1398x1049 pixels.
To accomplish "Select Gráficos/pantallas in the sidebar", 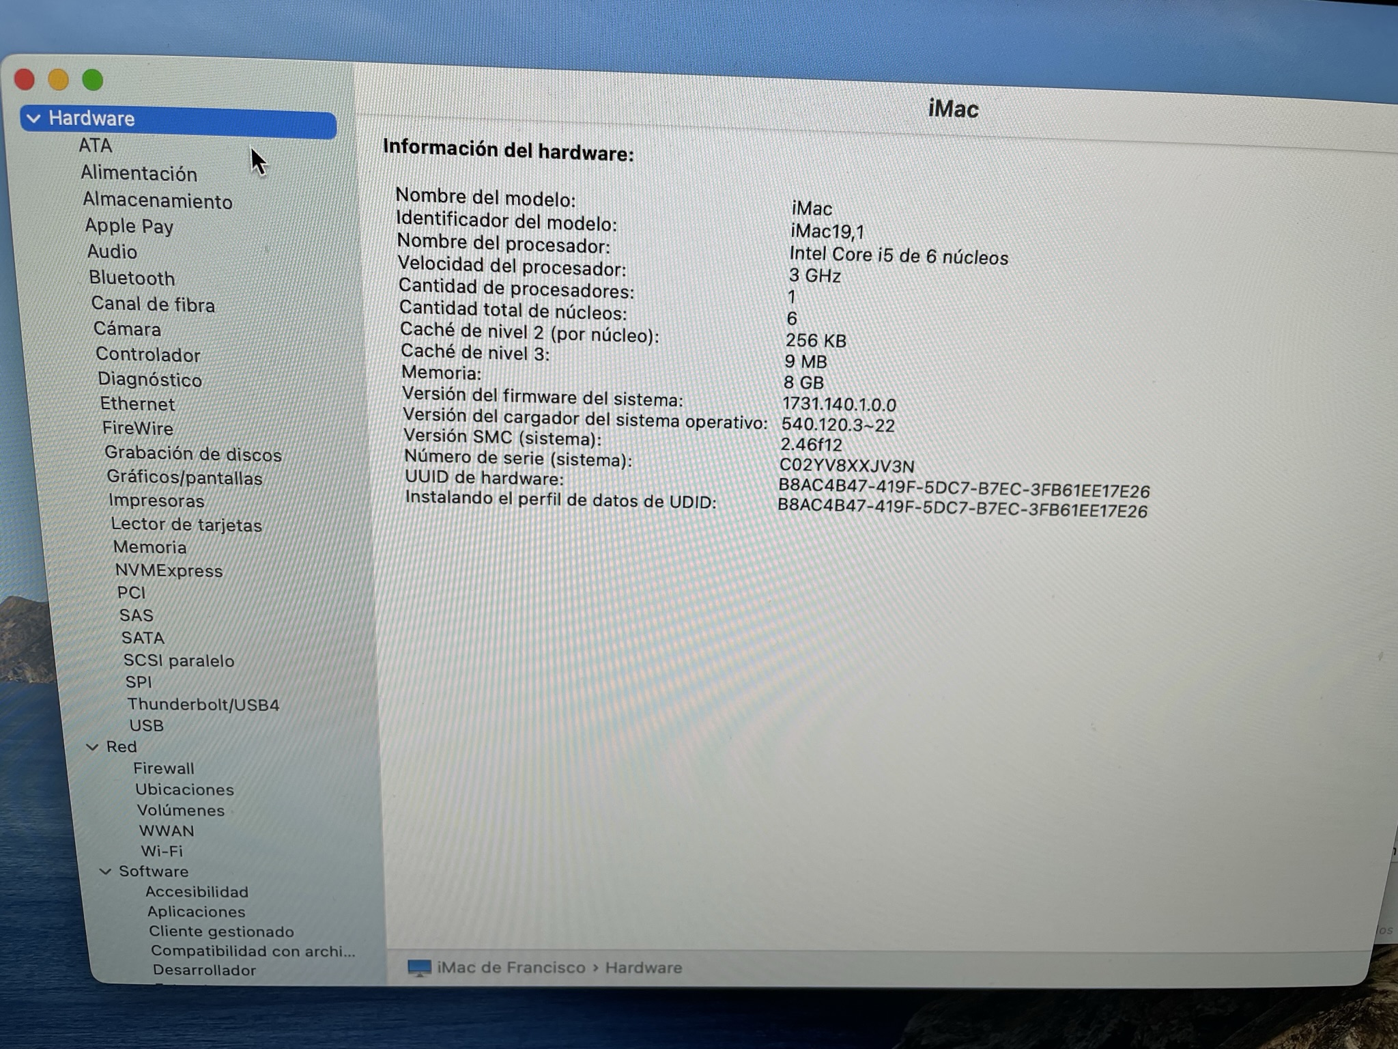I will 184,477.
